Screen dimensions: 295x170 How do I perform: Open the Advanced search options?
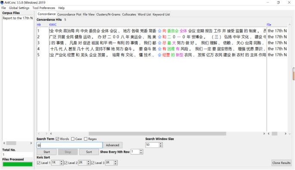[x=112, y=145]
